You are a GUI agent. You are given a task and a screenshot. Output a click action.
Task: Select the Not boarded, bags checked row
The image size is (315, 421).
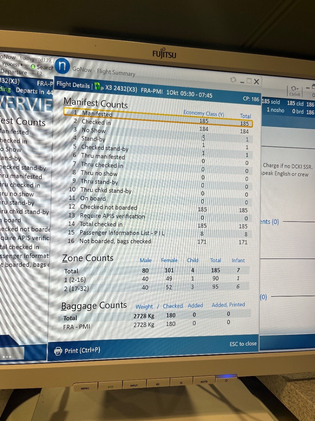coord(115,241)
